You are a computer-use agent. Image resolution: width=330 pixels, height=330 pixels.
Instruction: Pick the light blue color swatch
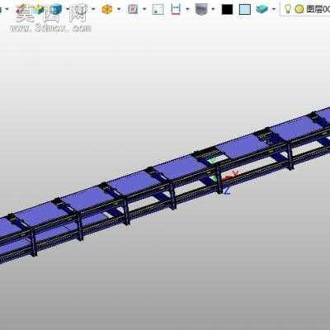point(245,10)
